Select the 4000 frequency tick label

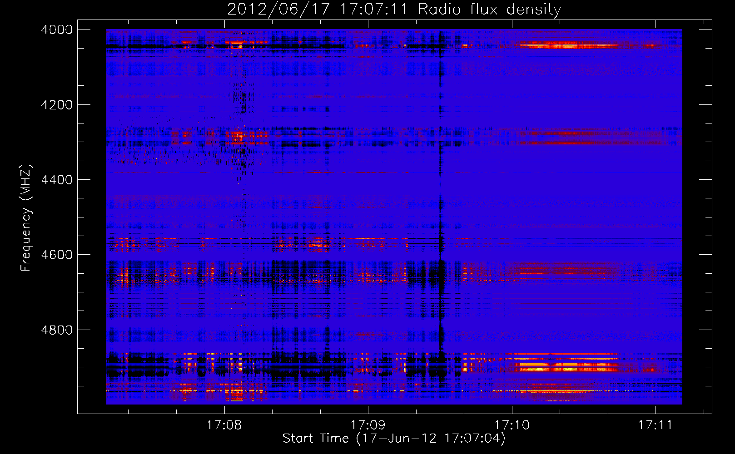click(56, 30)
